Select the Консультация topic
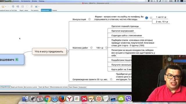186x104 pixels. [79, 19]
